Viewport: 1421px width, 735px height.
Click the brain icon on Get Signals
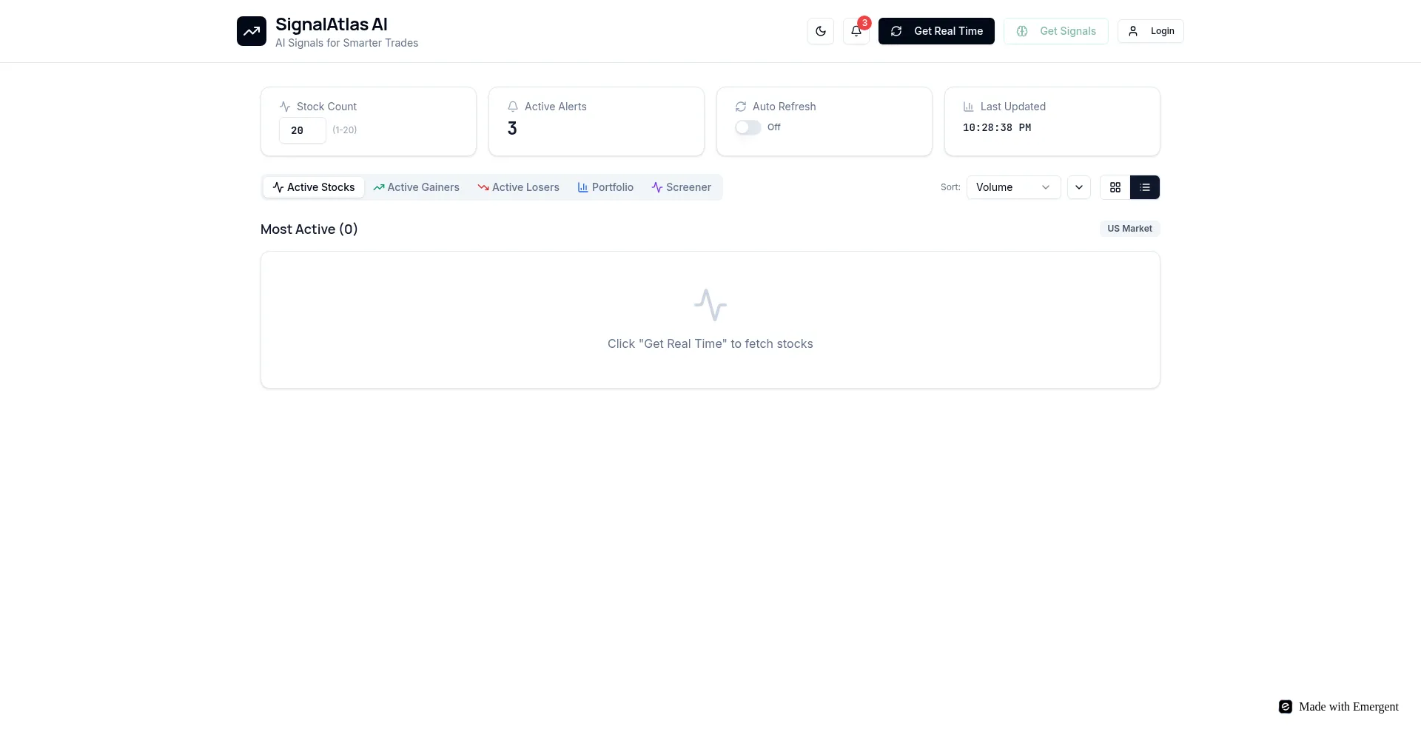1022,31
